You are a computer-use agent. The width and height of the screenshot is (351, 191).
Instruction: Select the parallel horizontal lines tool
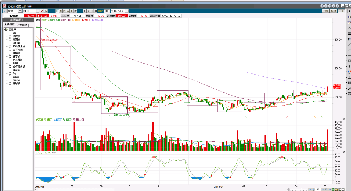tap(349, 34)
